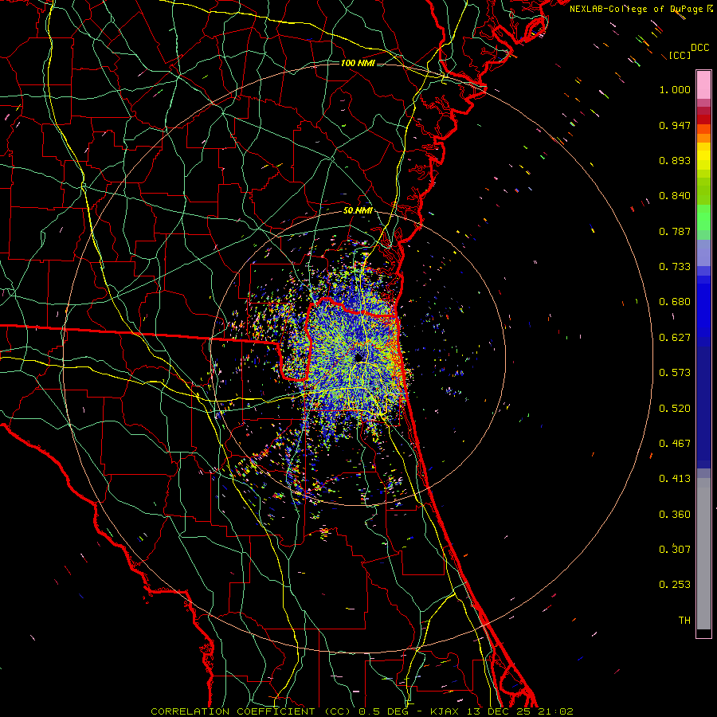Pick the bright green segment of color bar

(x=703, y=217)
